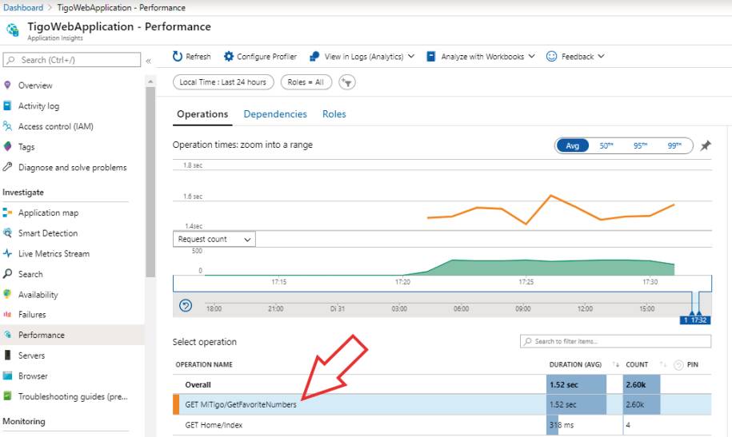
Task: Open Configure Profiler gear icon
Action: coord(228,57)
